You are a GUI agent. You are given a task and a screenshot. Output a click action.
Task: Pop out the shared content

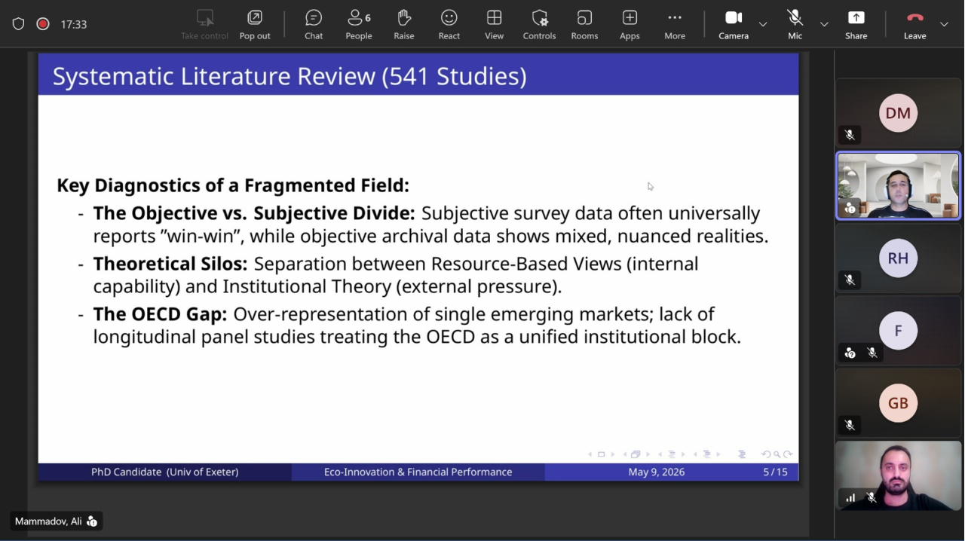pyautogui.click(x=255, y=24)
